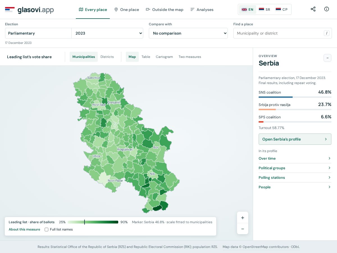
Task: Click Srbija protiv nasilja result bar
Action: [x=295, y=109]
